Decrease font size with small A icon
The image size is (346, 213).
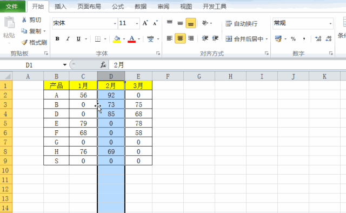tap(155, 23)
